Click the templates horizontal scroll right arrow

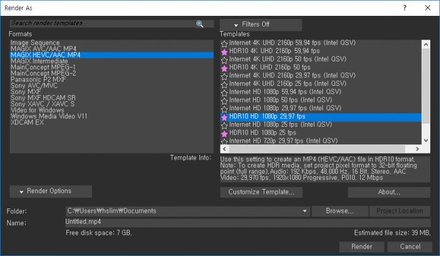click(x=417, y=149)
